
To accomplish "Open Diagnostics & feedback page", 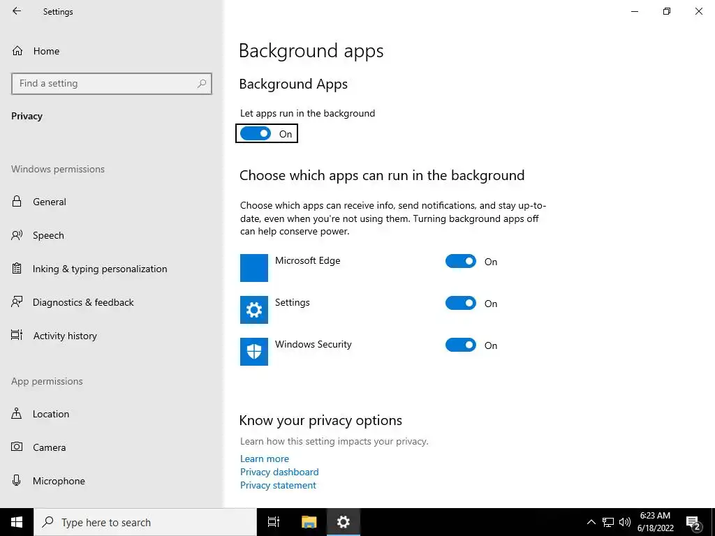I will pos(112,303).
